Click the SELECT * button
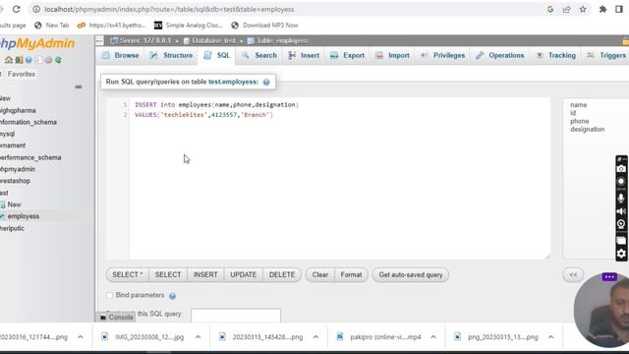629x354 pixels. pyautogui.click(x=128, y=275)
